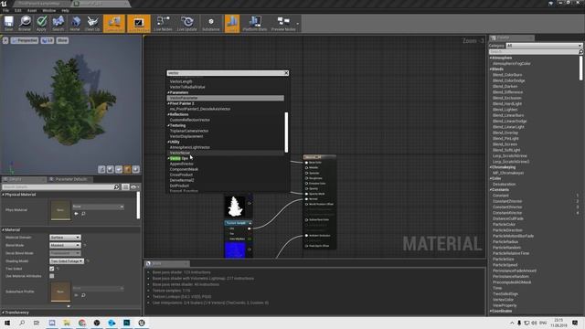Expand toolbar overflow arrow after Preview Nodes

(x=298, y=24)
